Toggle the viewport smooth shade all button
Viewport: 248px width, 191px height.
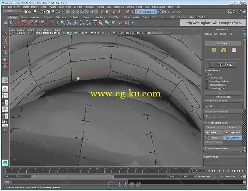(68, 33)
